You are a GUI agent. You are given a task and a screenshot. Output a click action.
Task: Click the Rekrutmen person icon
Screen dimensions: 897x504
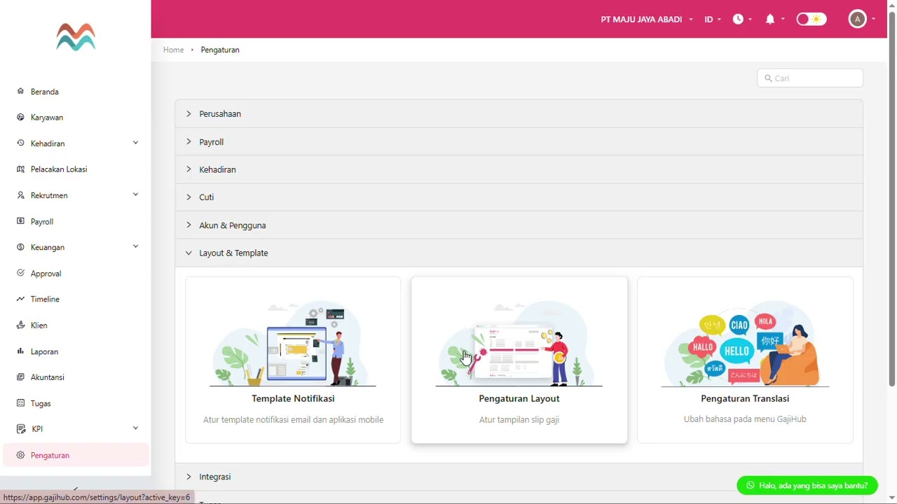tap(20, 195)
